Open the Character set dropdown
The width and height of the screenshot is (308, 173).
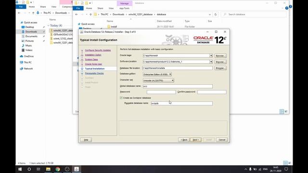coord(158,80)
